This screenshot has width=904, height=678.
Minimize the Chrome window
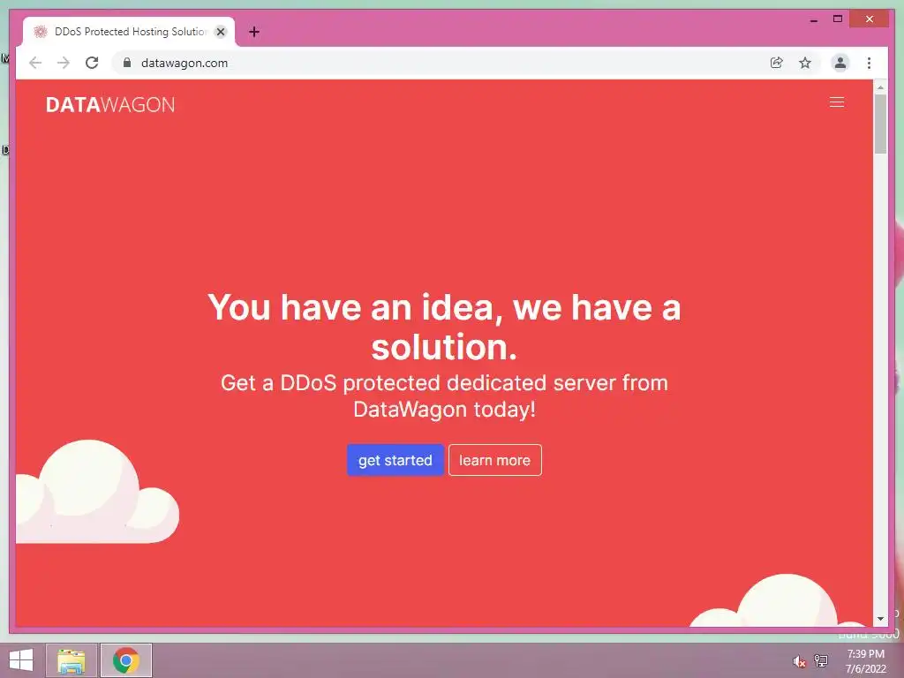tap(813, 19)
